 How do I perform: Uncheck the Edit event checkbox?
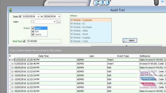tap(33, 31)
